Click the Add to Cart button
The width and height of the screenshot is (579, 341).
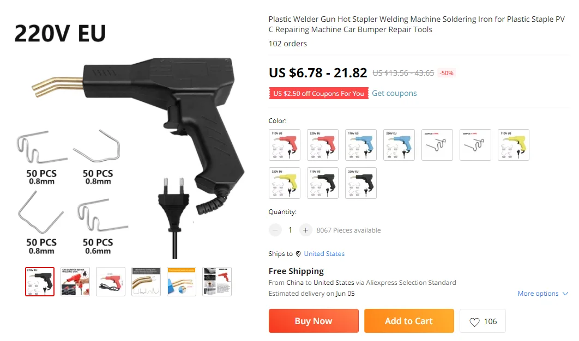point(409,321)
